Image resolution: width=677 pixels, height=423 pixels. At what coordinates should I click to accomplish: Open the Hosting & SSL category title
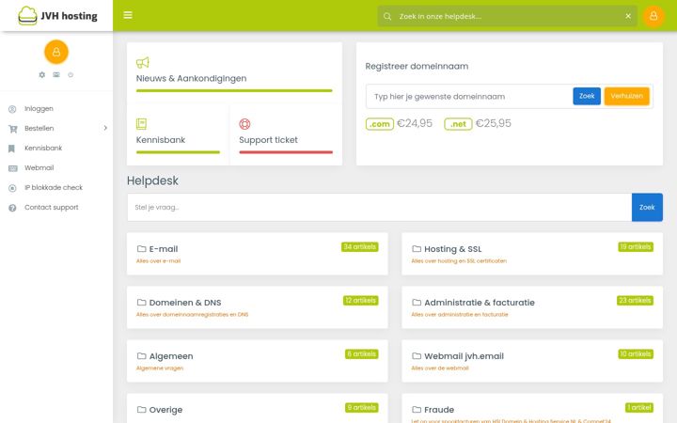(453, 249)
